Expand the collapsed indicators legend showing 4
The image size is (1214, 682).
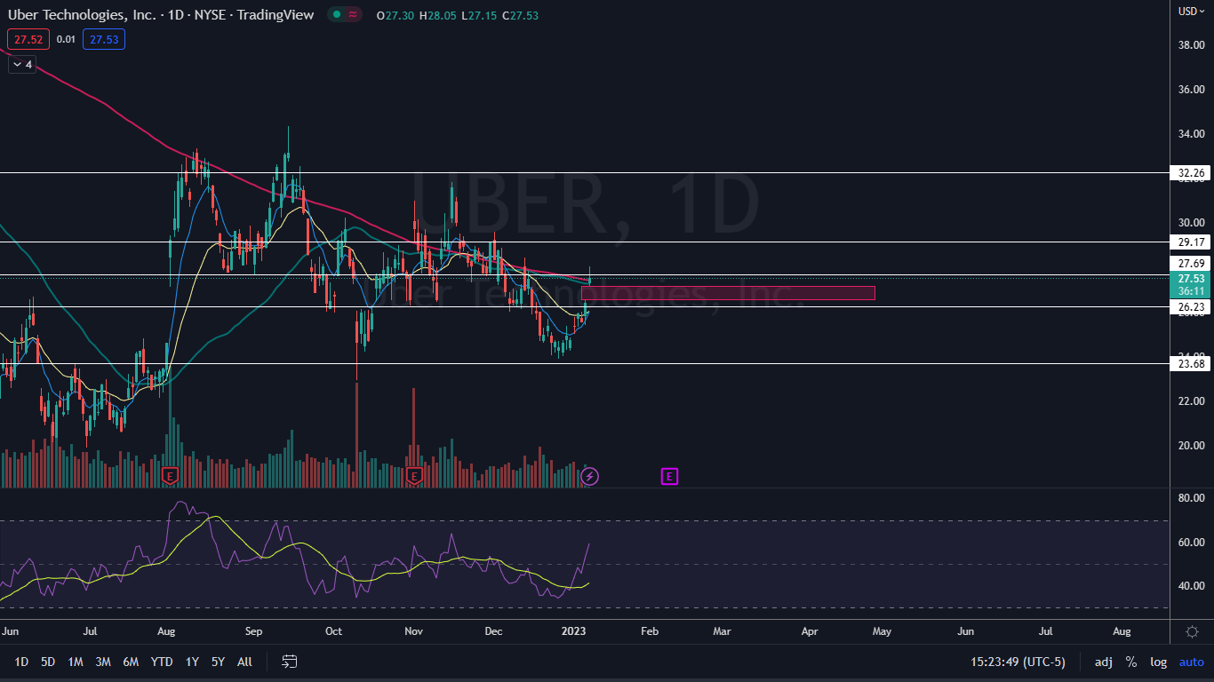click(22, 64)
